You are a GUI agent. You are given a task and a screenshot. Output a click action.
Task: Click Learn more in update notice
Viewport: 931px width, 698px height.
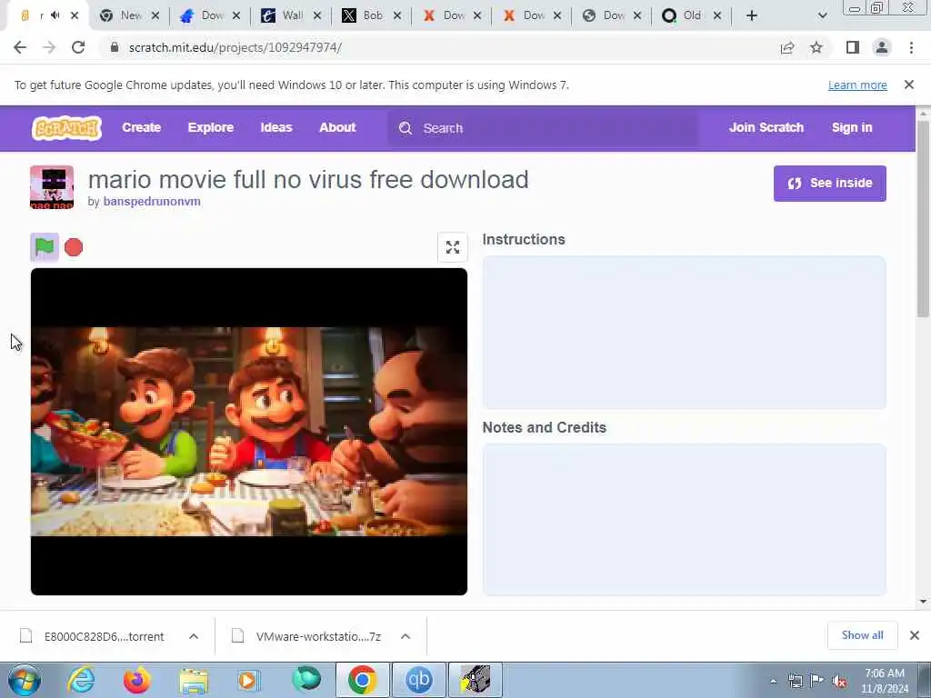(x=857, y=85)
